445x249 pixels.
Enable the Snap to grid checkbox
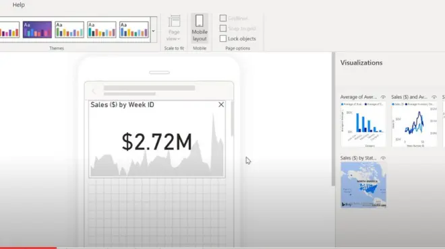pos(223,28)
